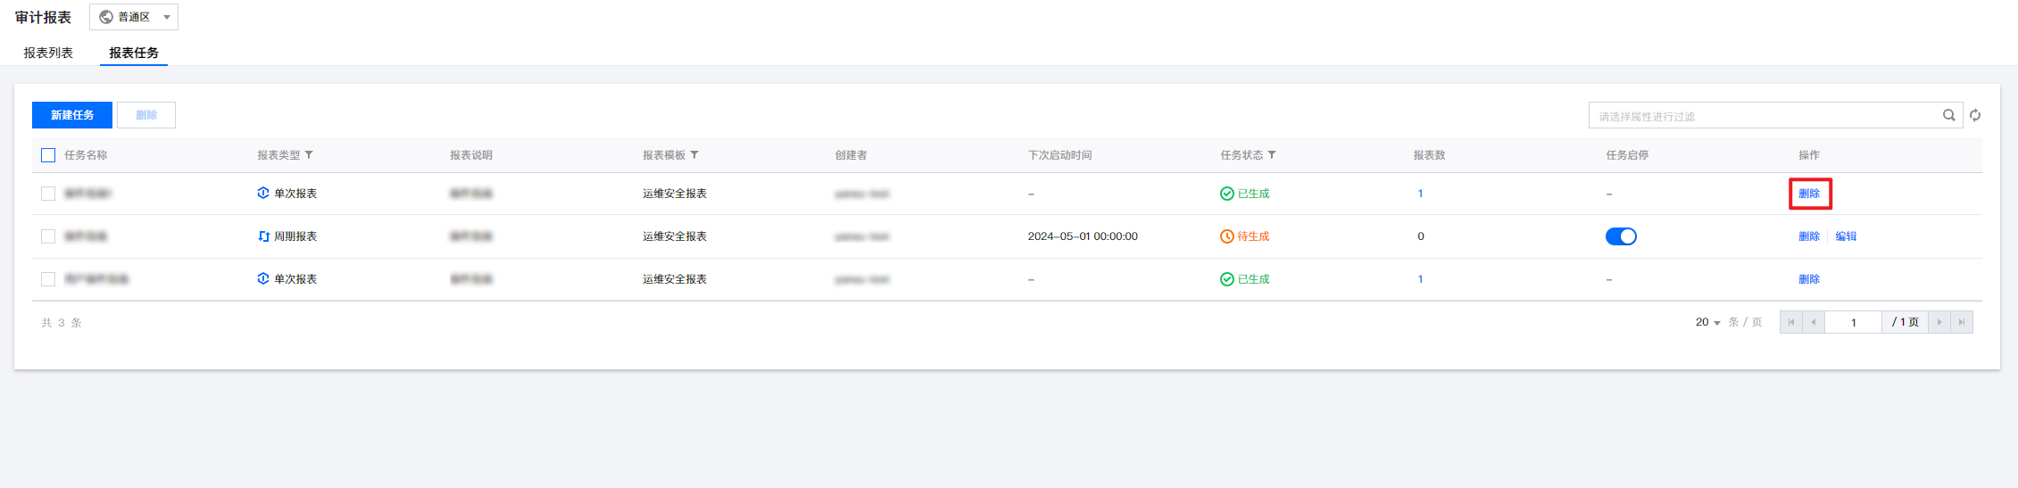
Task: Select the 报表任务 tab
Action: 134,53
